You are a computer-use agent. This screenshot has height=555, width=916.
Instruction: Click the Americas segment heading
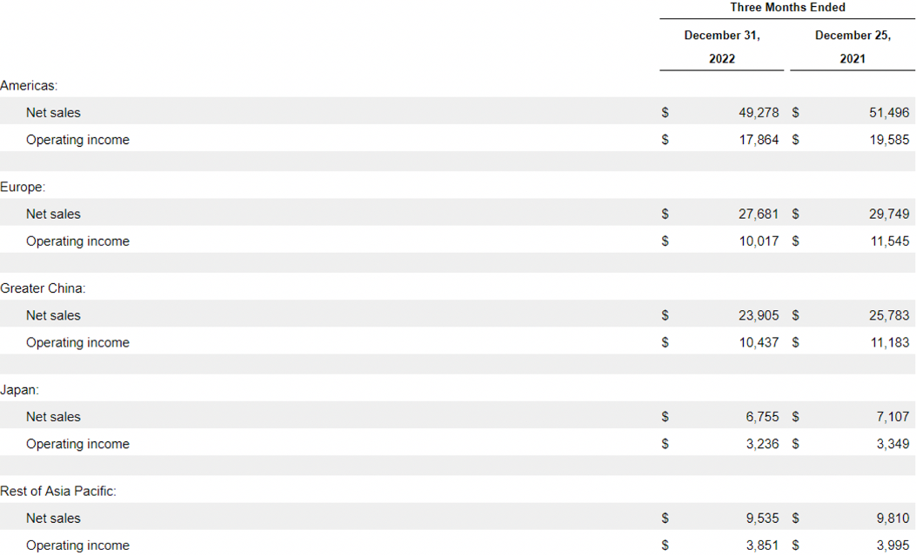29,85
